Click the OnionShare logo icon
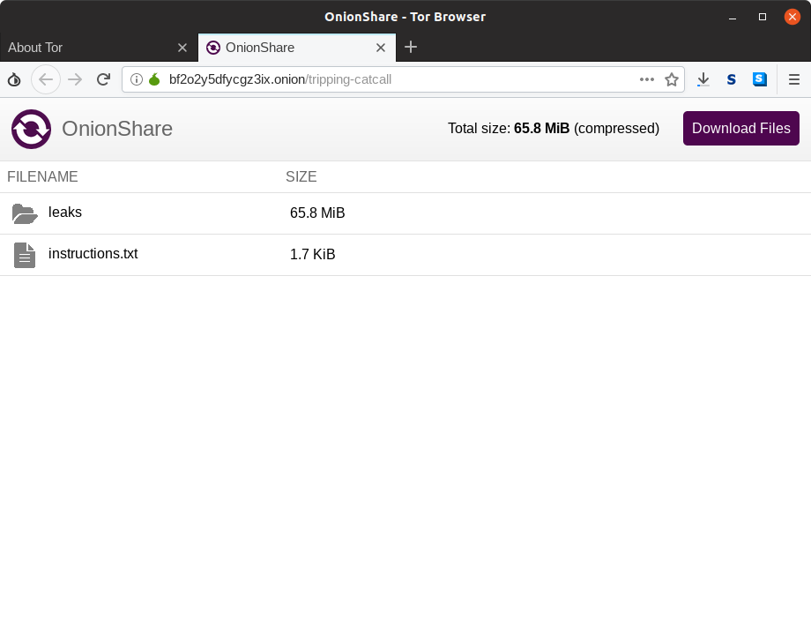The width and height of the screenshot is (811, 627). point(31,129)
